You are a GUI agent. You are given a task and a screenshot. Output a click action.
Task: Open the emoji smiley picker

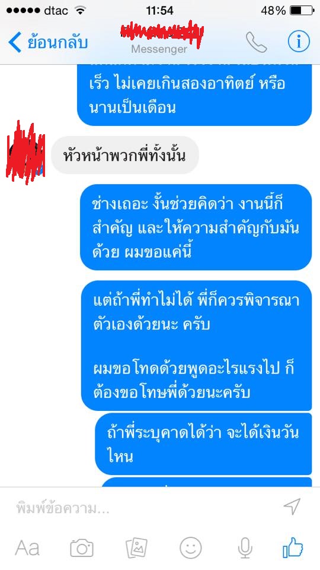[191, 548]
